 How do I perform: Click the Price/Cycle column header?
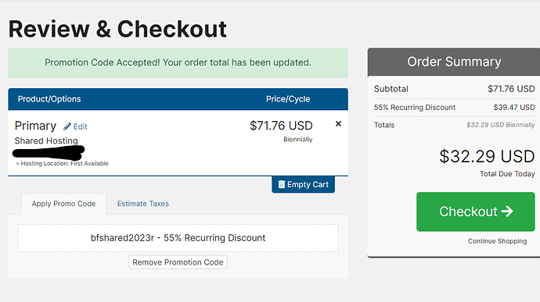288,99
